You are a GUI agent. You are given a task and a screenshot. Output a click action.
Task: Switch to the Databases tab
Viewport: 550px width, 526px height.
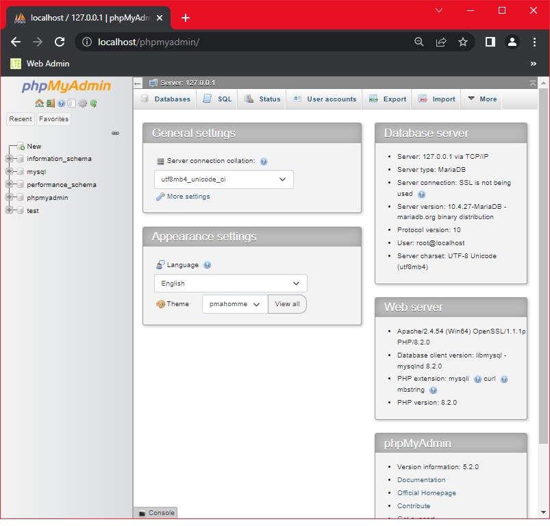tap(166, 99)
